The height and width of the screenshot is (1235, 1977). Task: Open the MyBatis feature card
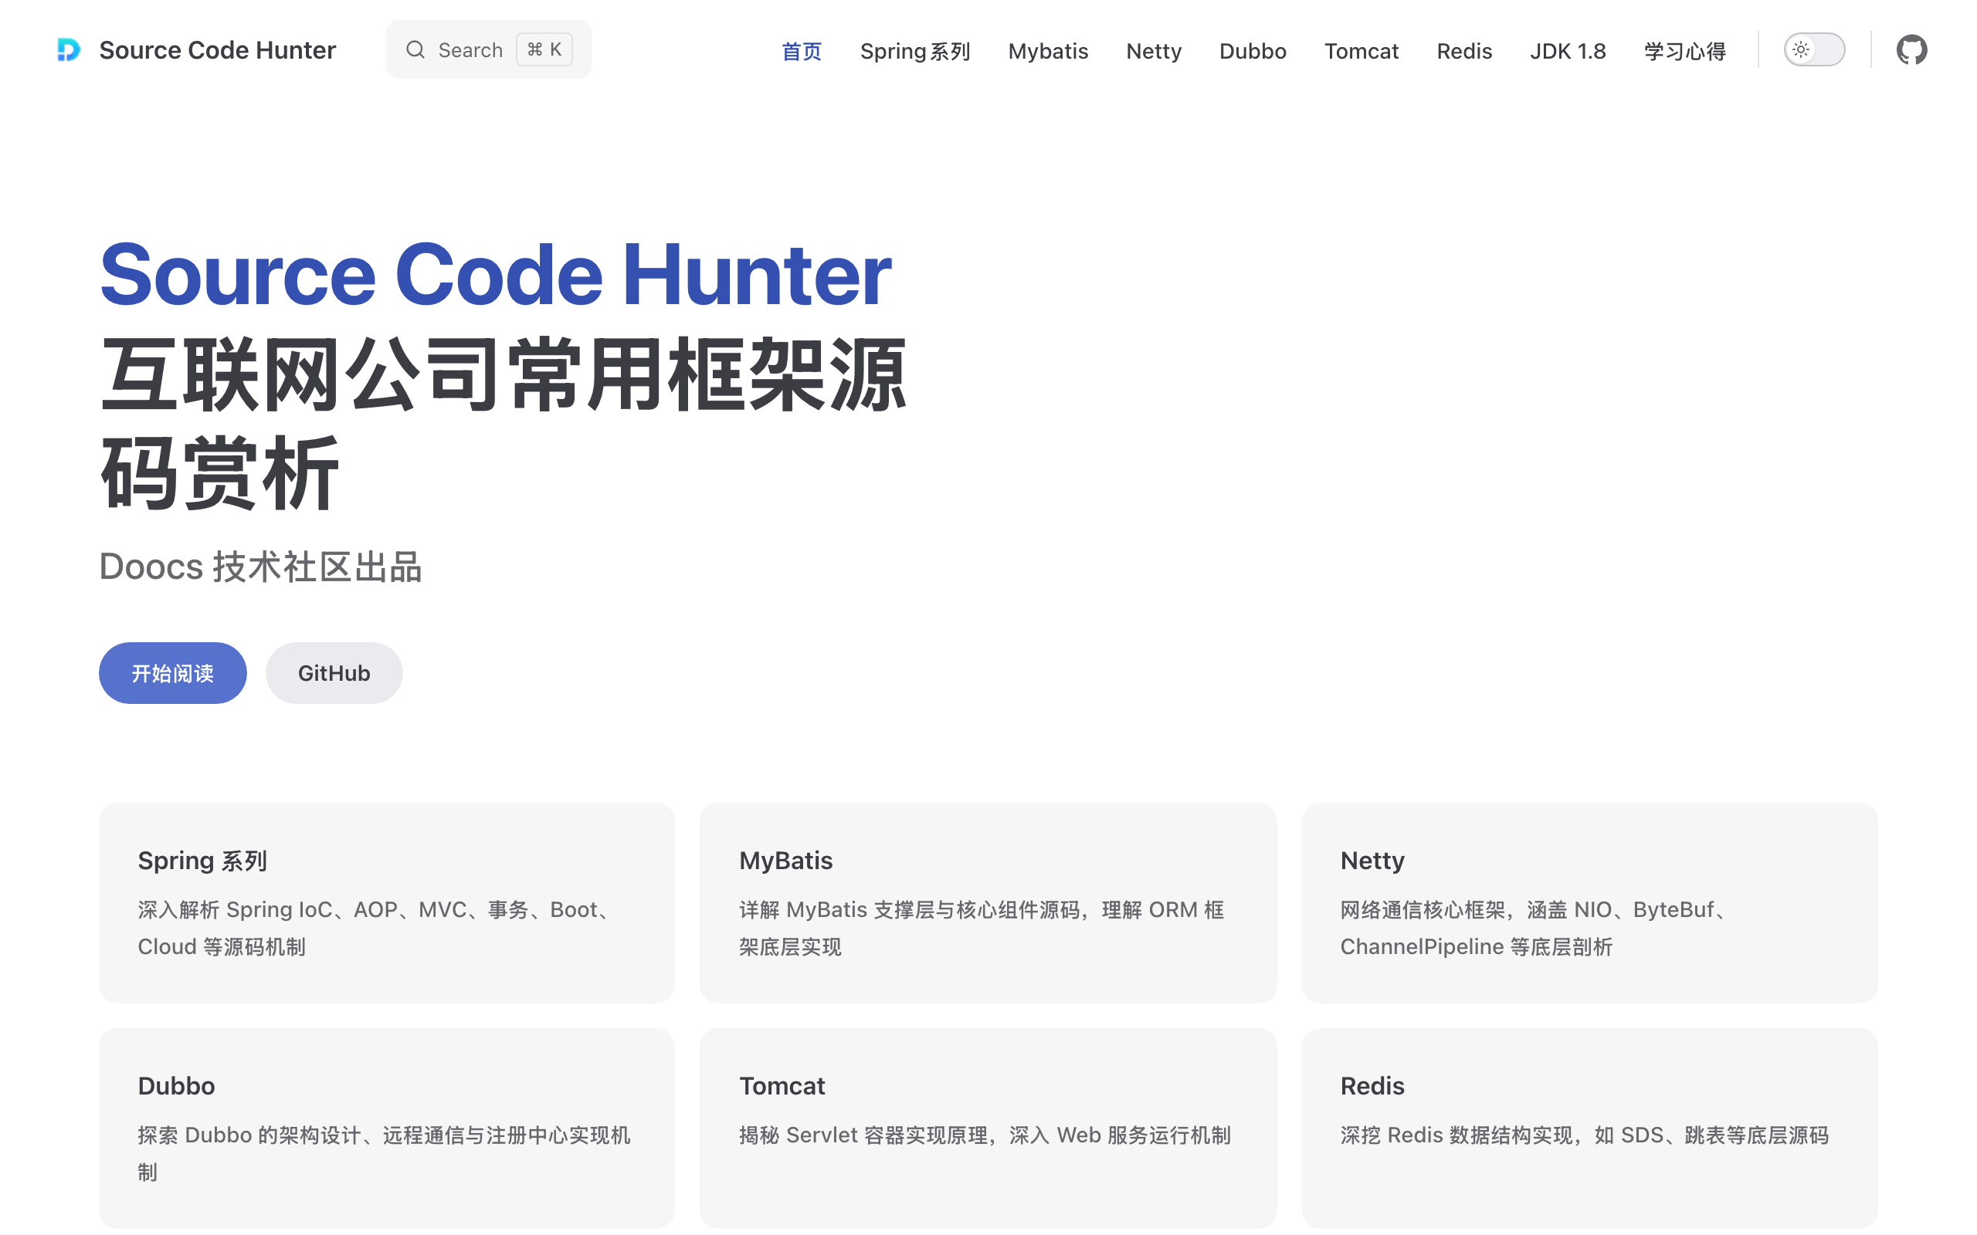988,902
